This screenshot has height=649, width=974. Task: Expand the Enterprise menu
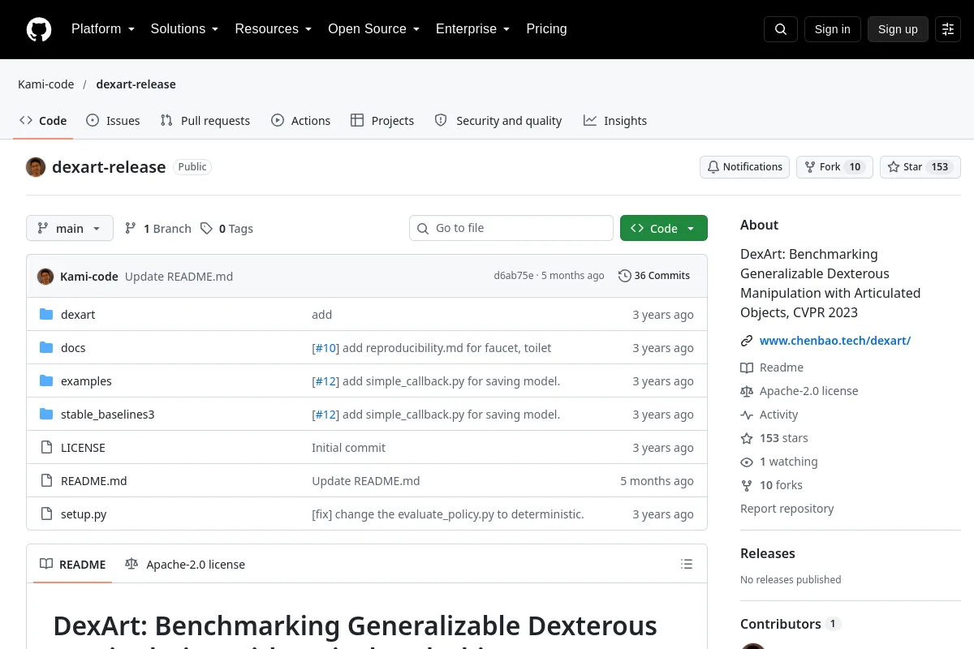click(472, 29)
